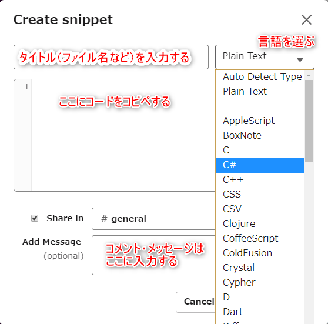Select CoffeeScript language option
328x324 pixels.
click(260, 239)
